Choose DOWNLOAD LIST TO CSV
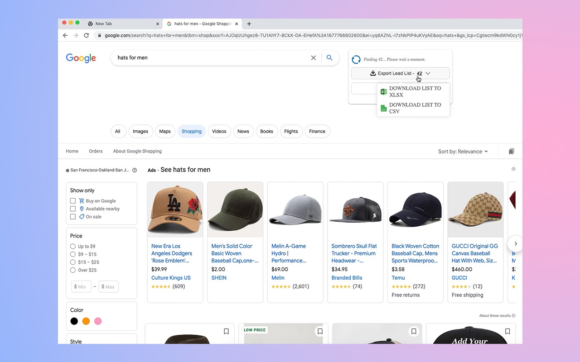The image size is (580, 362). [x=413, y=108]
